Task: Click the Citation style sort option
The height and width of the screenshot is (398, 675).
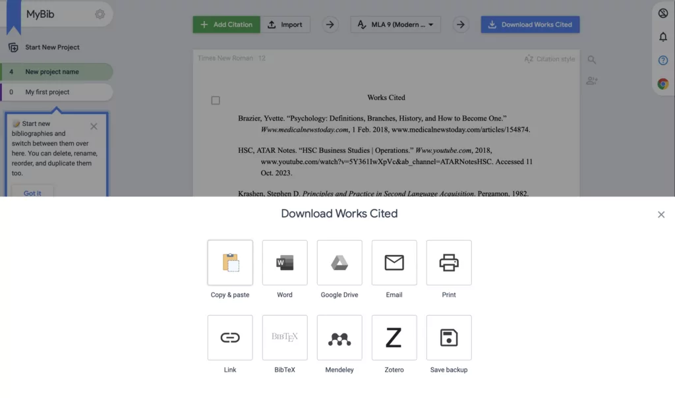Action: 549,59
